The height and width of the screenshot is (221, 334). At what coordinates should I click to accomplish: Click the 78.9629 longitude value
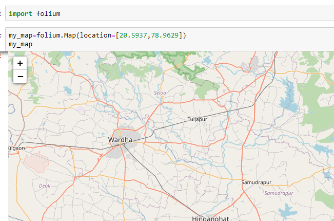(165, 35)
